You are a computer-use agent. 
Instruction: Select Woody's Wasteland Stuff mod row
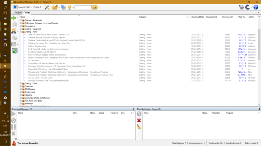(48, 80)
